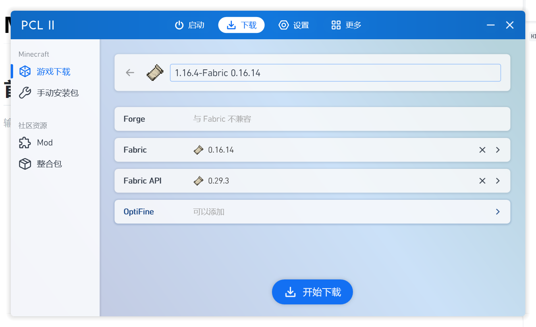The height and width of the screenshot is (327, 536).
Task: Click the Fabric API icon next to 0.29.3
Action: 199,181
